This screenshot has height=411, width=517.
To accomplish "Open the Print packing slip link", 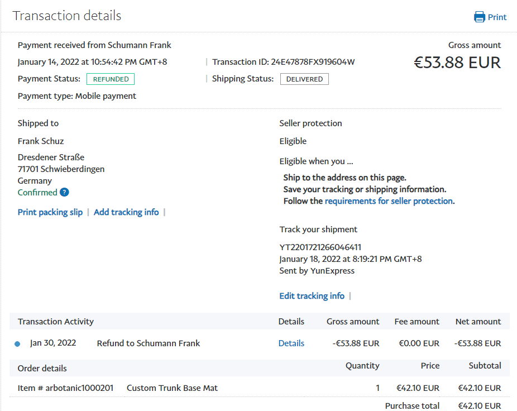I will pyautogui.click(x=50, y=212).
